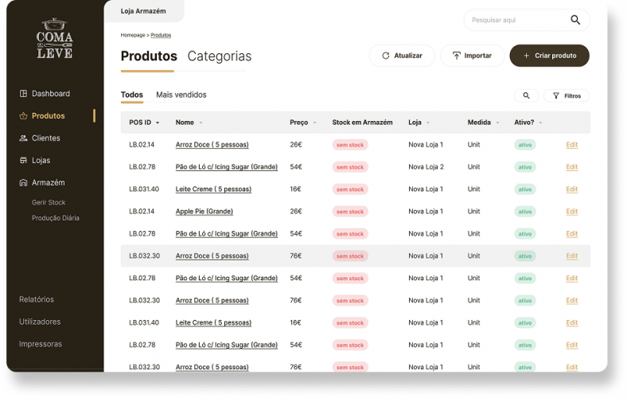Sort by POS ID column arrow
This screenshot has height=398, width=627.
[158, 123]
